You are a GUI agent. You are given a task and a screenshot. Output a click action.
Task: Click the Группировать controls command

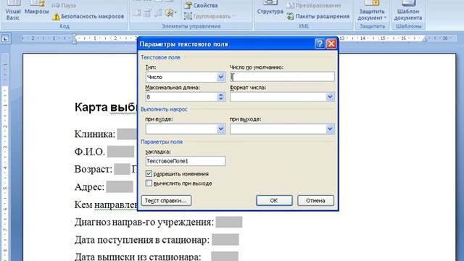coord(210,16)
